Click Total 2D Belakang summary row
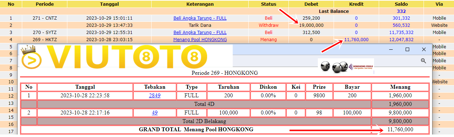 pyautogui.click(x=225, y=121)
